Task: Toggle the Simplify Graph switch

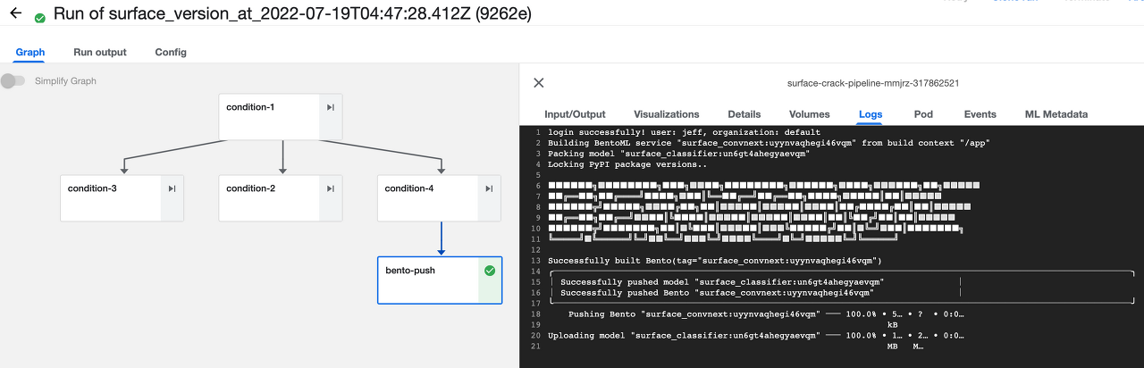Action: 13,81
